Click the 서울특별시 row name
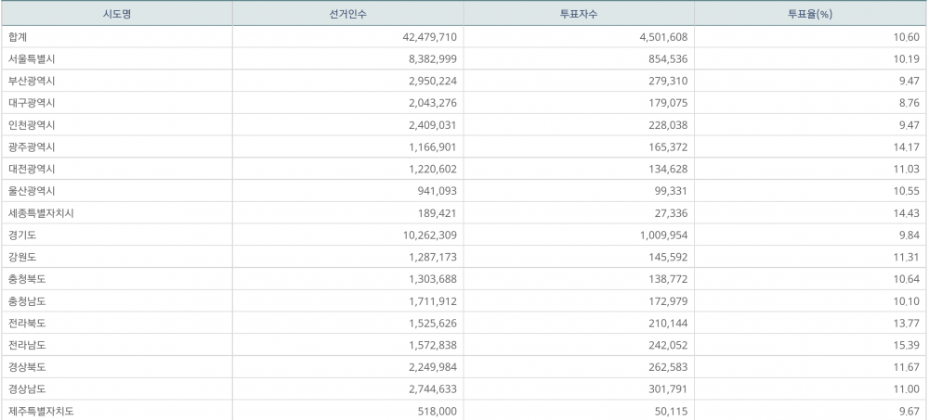929x420 pixels. 32,58
